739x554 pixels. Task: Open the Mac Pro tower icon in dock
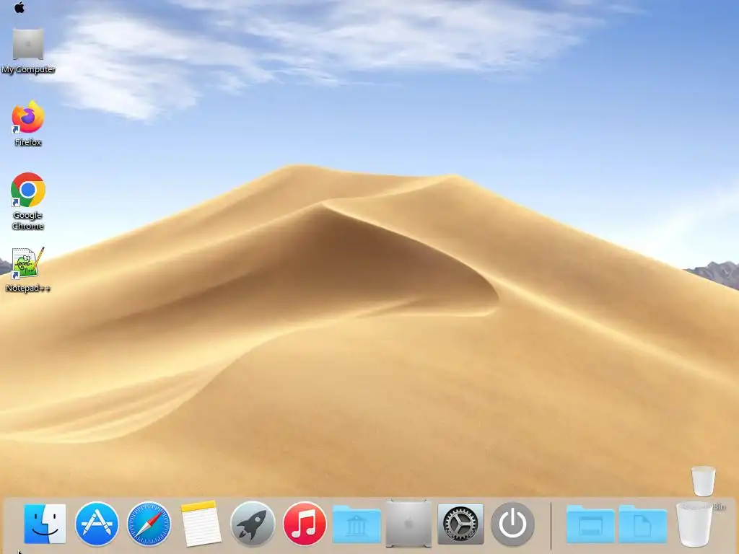click(408, 524)
